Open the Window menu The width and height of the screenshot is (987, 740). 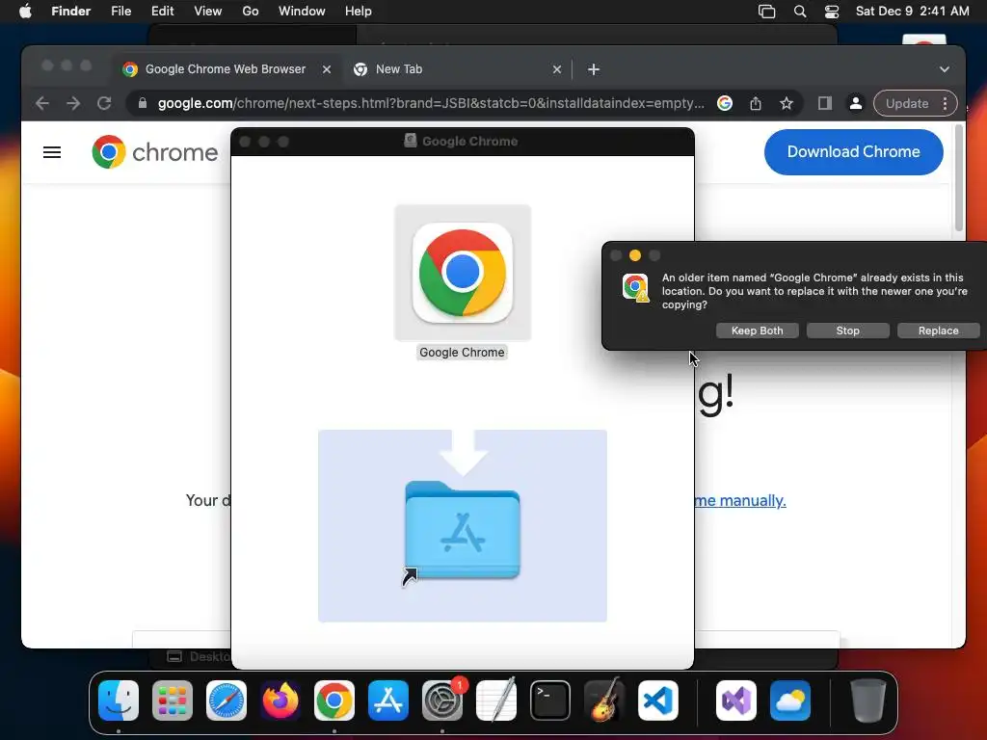[302, 12]
